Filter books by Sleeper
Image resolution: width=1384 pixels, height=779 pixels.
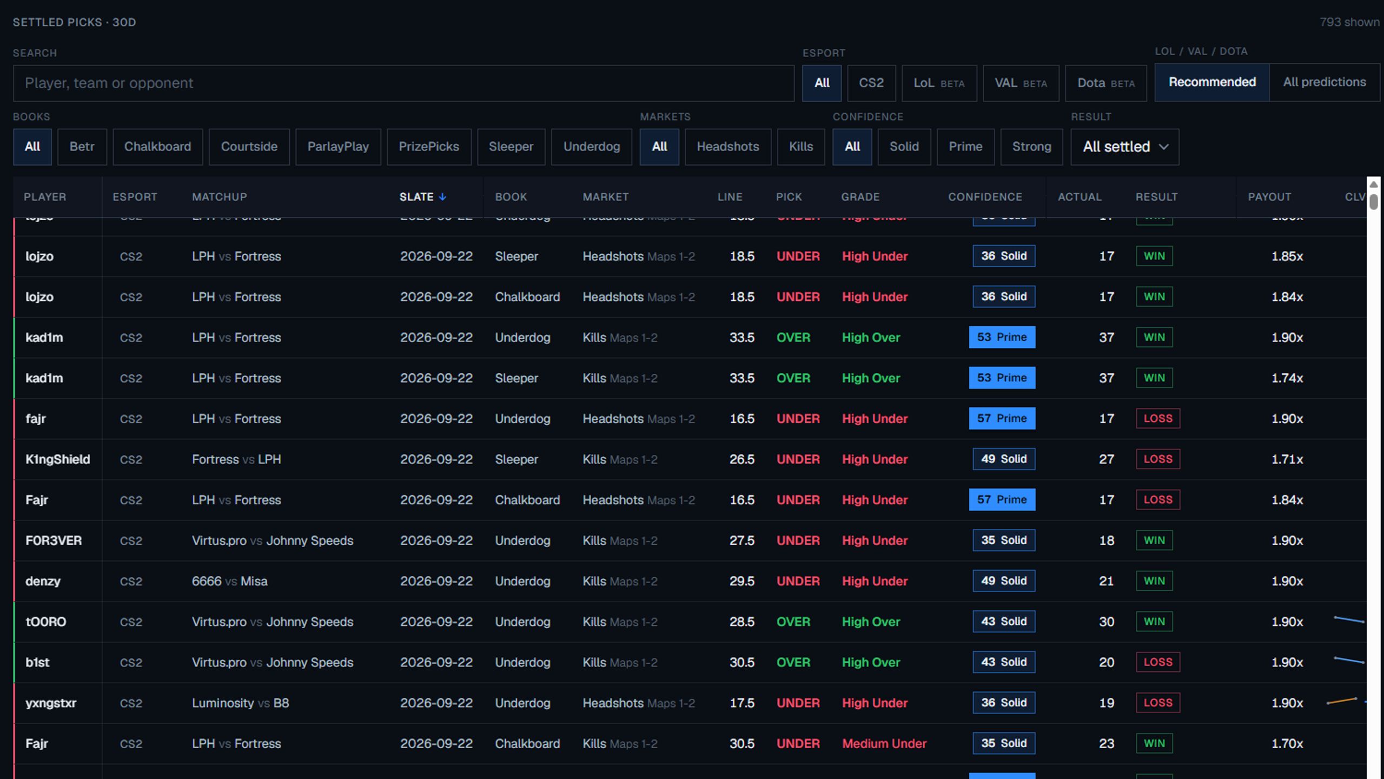[511, 147]
